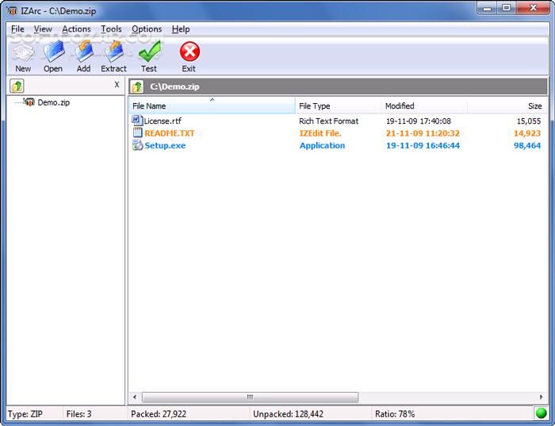Click the Extract toolbar icon
The width and height of the screenshot is (555, 426).
[113, 54]
